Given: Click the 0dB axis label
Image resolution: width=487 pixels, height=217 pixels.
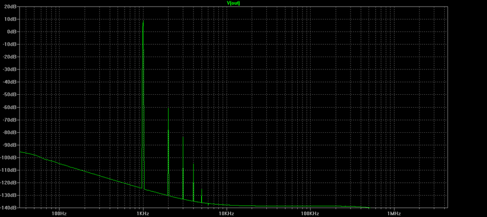Looking at the screenshot, I should (x=12, y=32).
